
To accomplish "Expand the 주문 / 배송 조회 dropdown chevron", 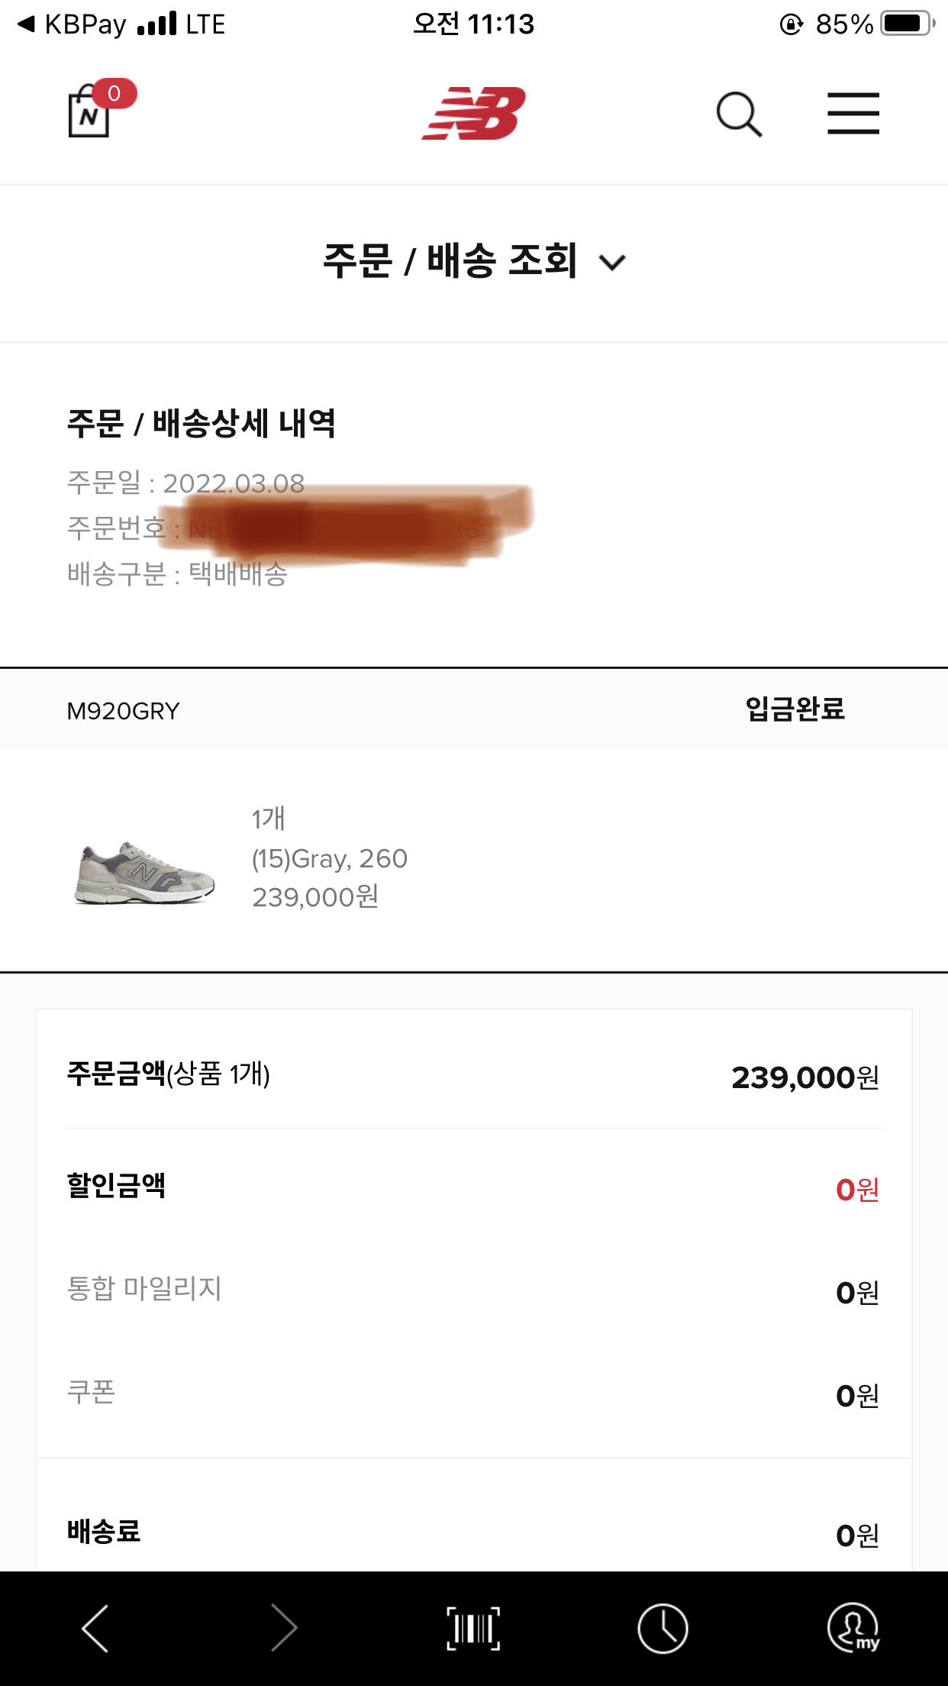I will pyautogui.click(x=612, y=263).
